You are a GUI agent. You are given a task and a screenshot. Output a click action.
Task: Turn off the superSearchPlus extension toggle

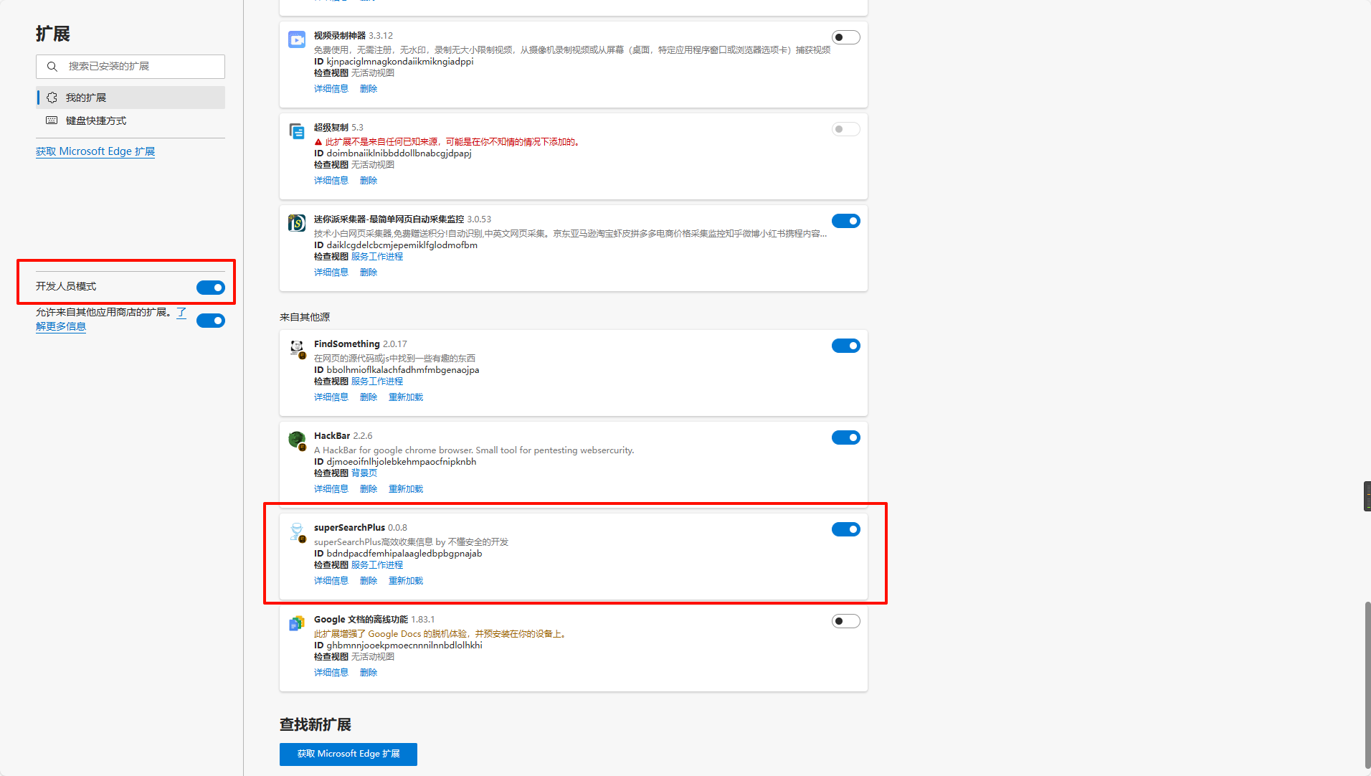(845, 529)
